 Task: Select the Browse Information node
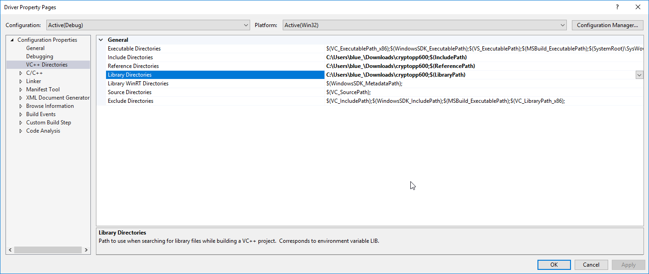click(x=50, y=106)
